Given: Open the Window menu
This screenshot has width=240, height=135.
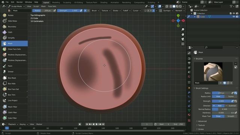Looking at the screenshot, I should coord(28,2).
